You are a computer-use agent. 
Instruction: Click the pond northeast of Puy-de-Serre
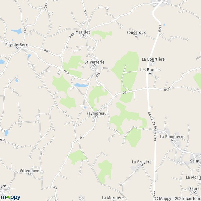pos(16,31)
